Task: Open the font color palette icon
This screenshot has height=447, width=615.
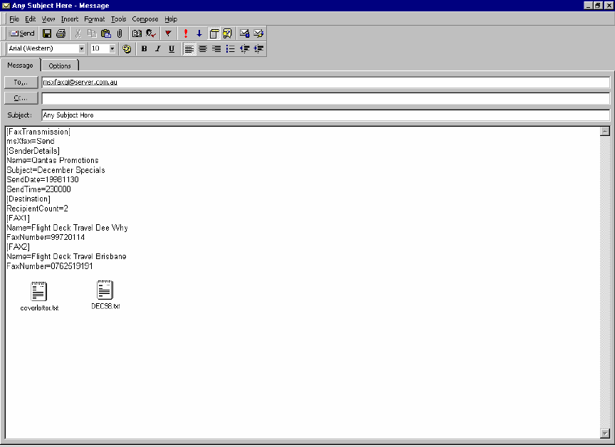Action: coord(127,49)
